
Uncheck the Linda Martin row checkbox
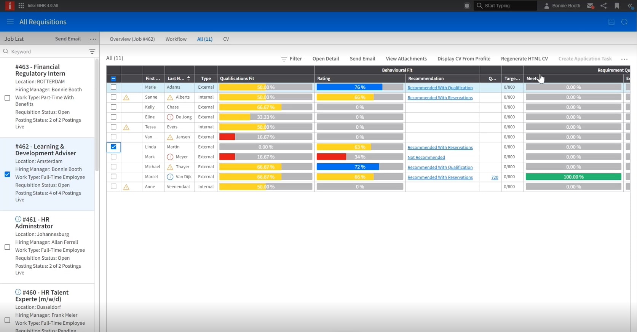coord(113,147)
